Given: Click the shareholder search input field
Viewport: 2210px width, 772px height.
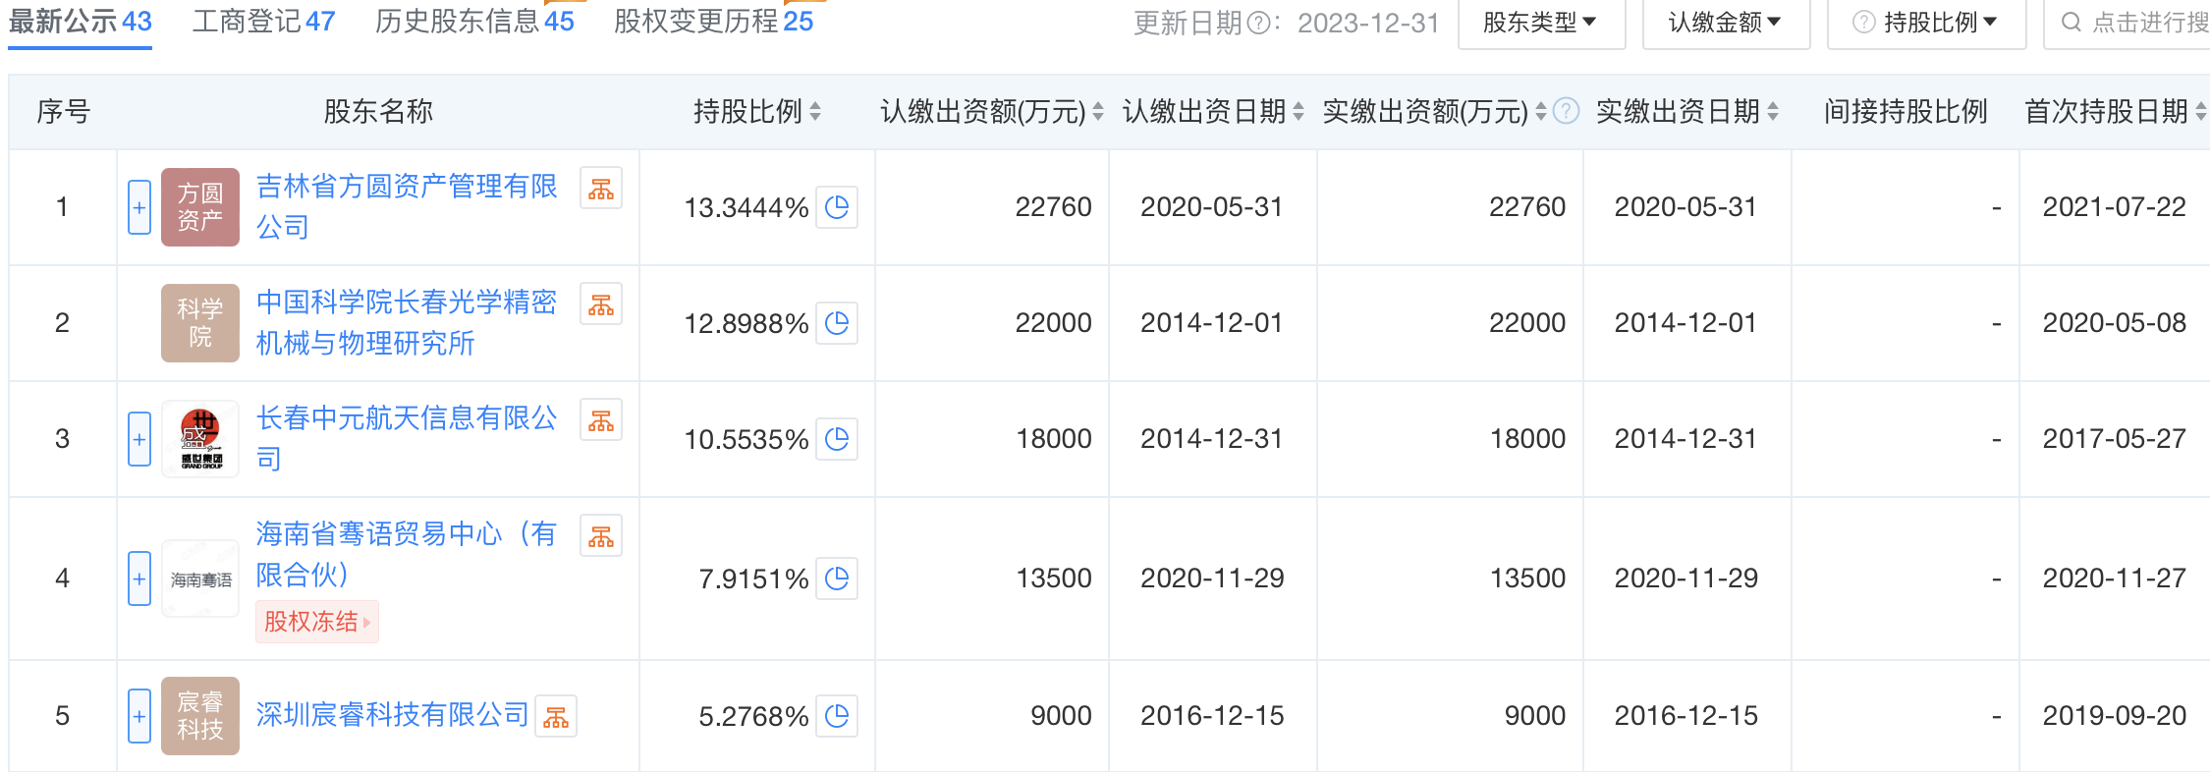Looking at the screenshot, I should coord(2141,23).
